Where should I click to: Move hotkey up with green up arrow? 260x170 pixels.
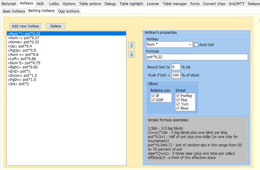pos(131,45)
